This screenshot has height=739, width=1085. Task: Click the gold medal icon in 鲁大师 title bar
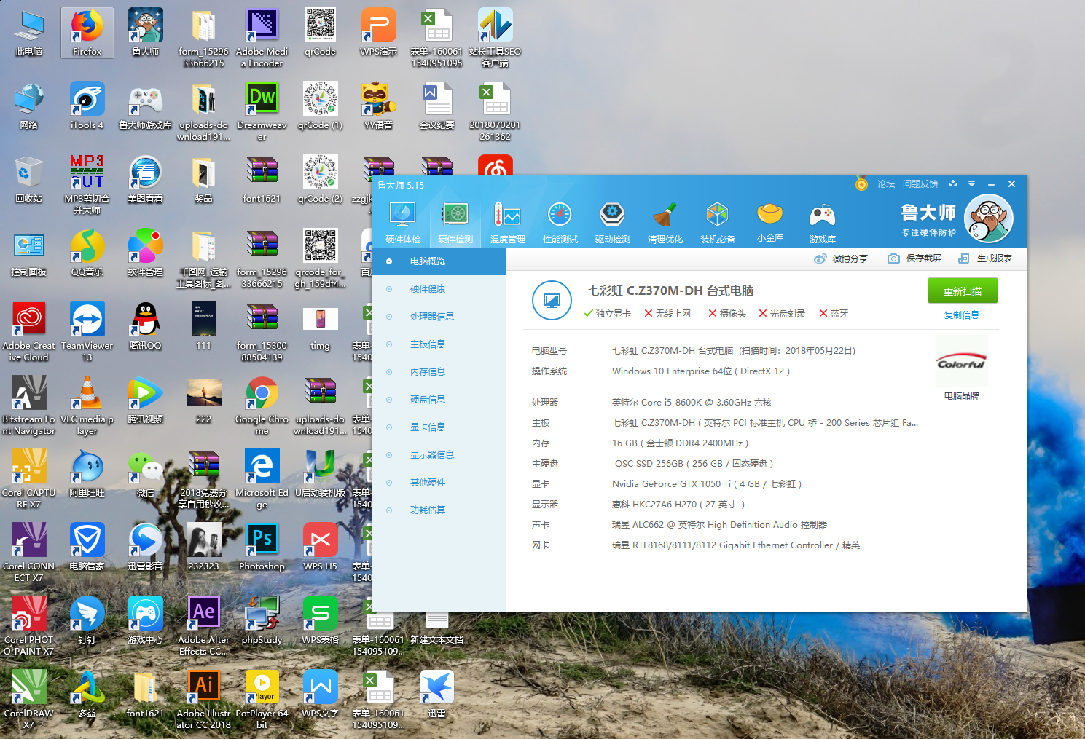pyautogui.click(x=861, y=184)
